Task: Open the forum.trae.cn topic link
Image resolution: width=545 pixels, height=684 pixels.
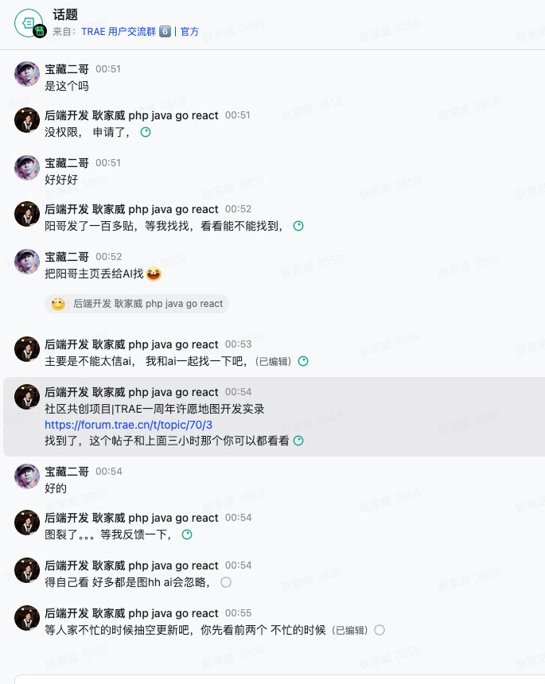Action: pyautogui.click(x=128, y=425)
